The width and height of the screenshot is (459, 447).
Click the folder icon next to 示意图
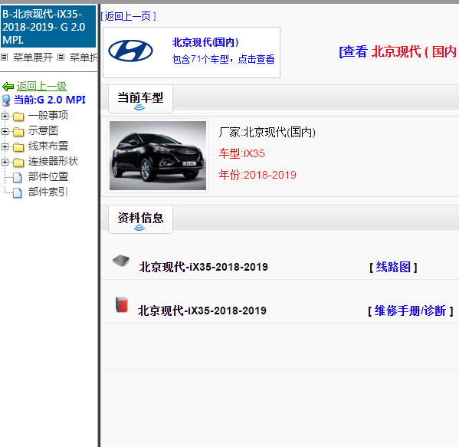pyautogui.click(x=18, y=132)
